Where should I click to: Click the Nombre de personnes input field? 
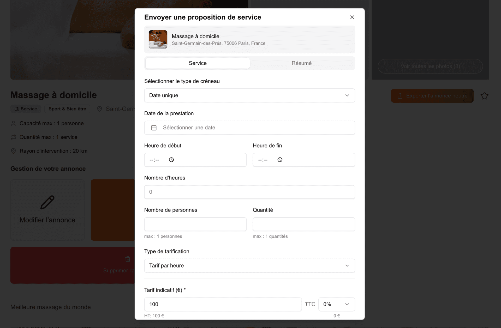pos(195,224)
